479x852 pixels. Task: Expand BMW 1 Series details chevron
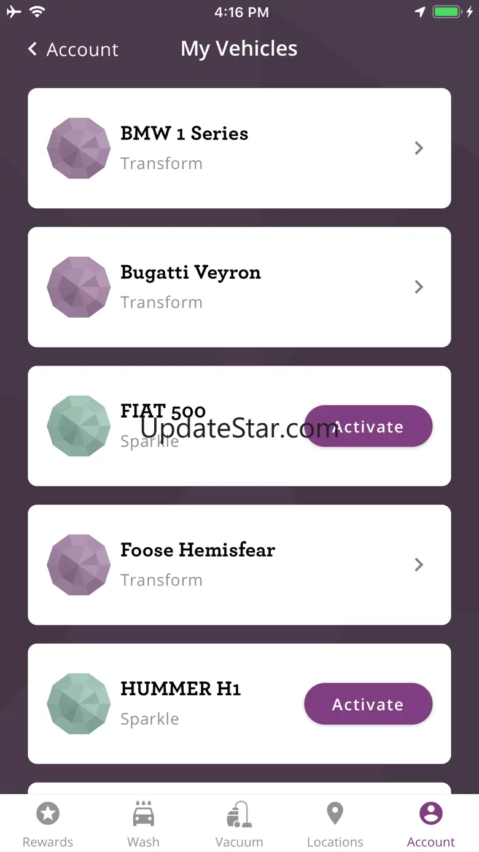[419, 148]
